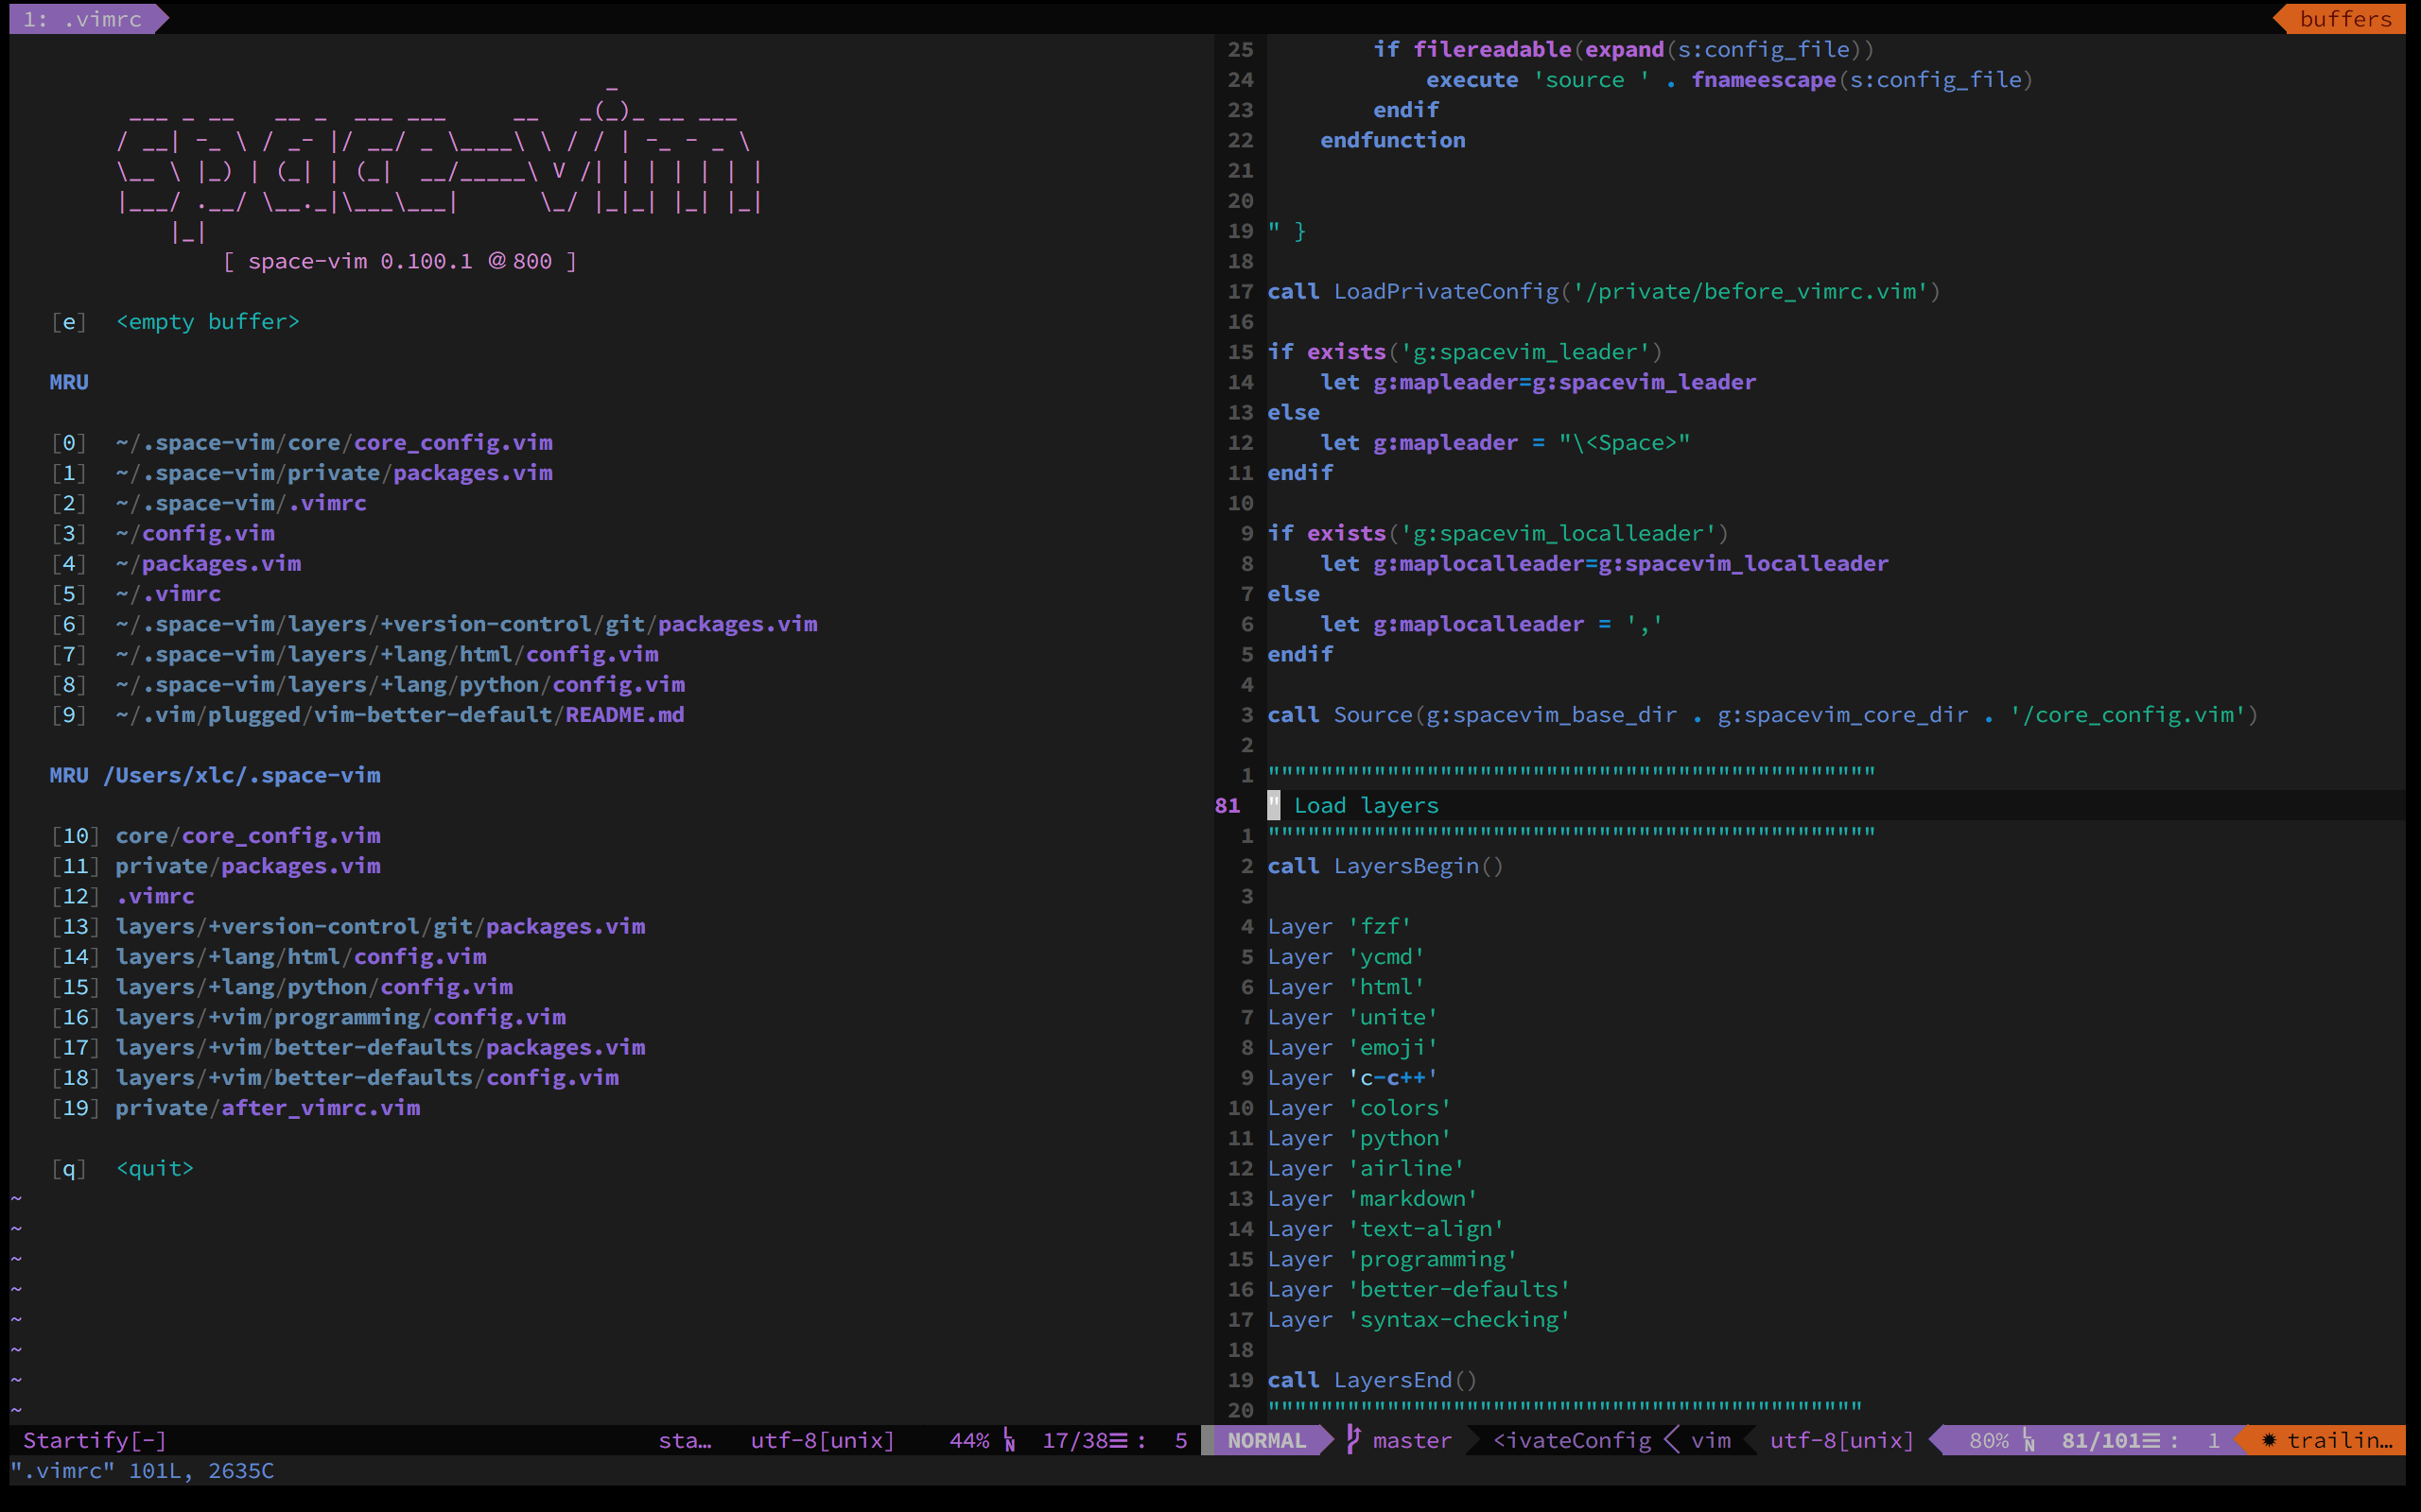Open the "[q] <quit>" Startify entry
The height and width of the screenshot is (1512, 2421).
(x=153, y=1167)
